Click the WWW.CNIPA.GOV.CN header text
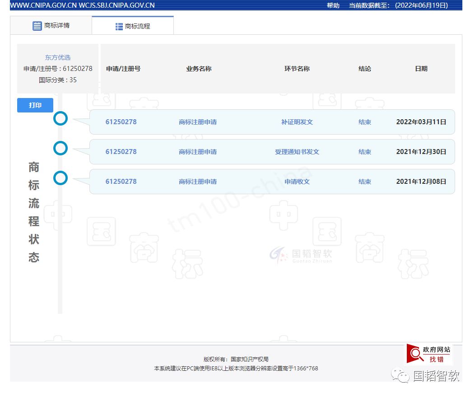The height and width of the screenshot is (397, 475). coord(44,5)
